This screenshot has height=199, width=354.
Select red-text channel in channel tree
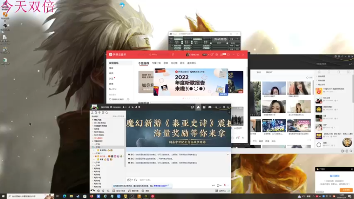coord(98,138)
